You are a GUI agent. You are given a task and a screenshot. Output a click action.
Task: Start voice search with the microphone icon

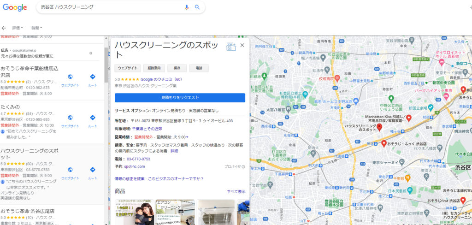[x=187, y=7]
